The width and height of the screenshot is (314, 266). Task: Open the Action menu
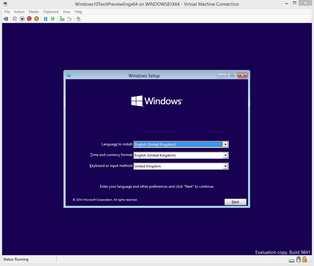(19, 12)
